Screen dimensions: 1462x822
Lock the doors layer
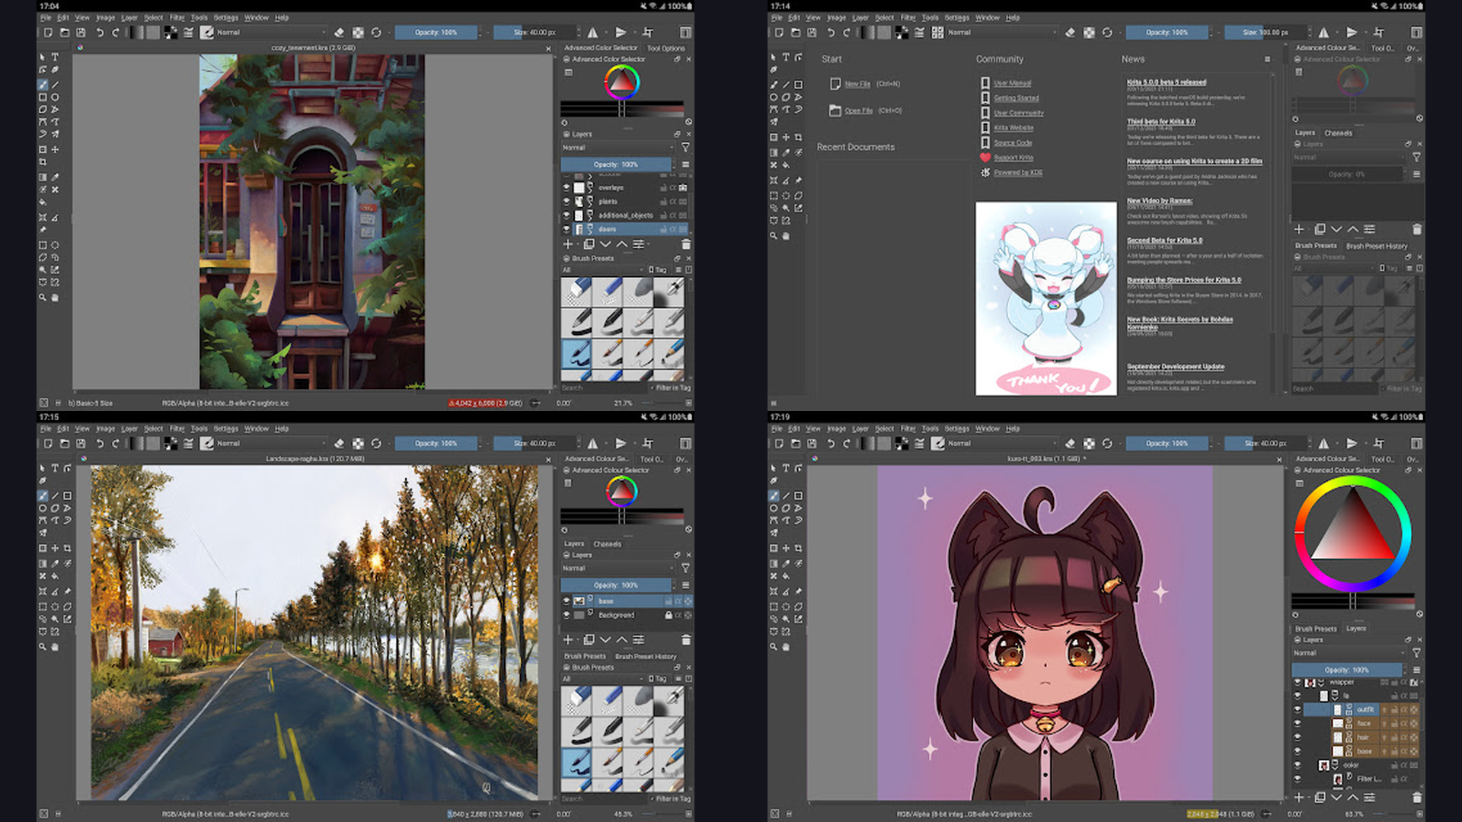(x=662, y=229)
